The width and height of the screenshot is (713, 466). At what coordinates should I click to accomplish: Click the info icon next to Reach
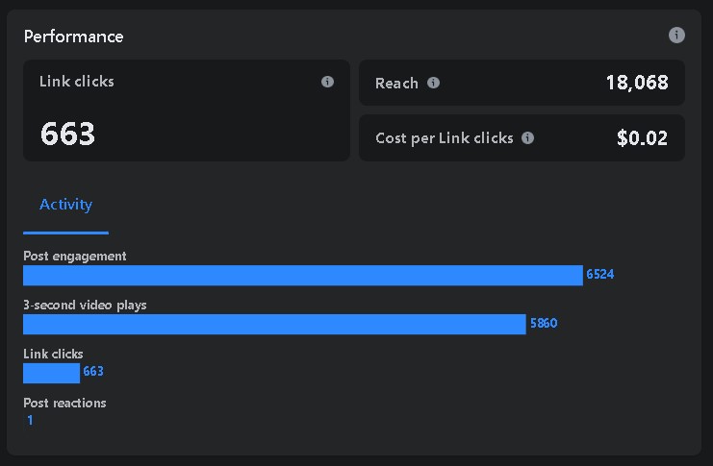433,83
